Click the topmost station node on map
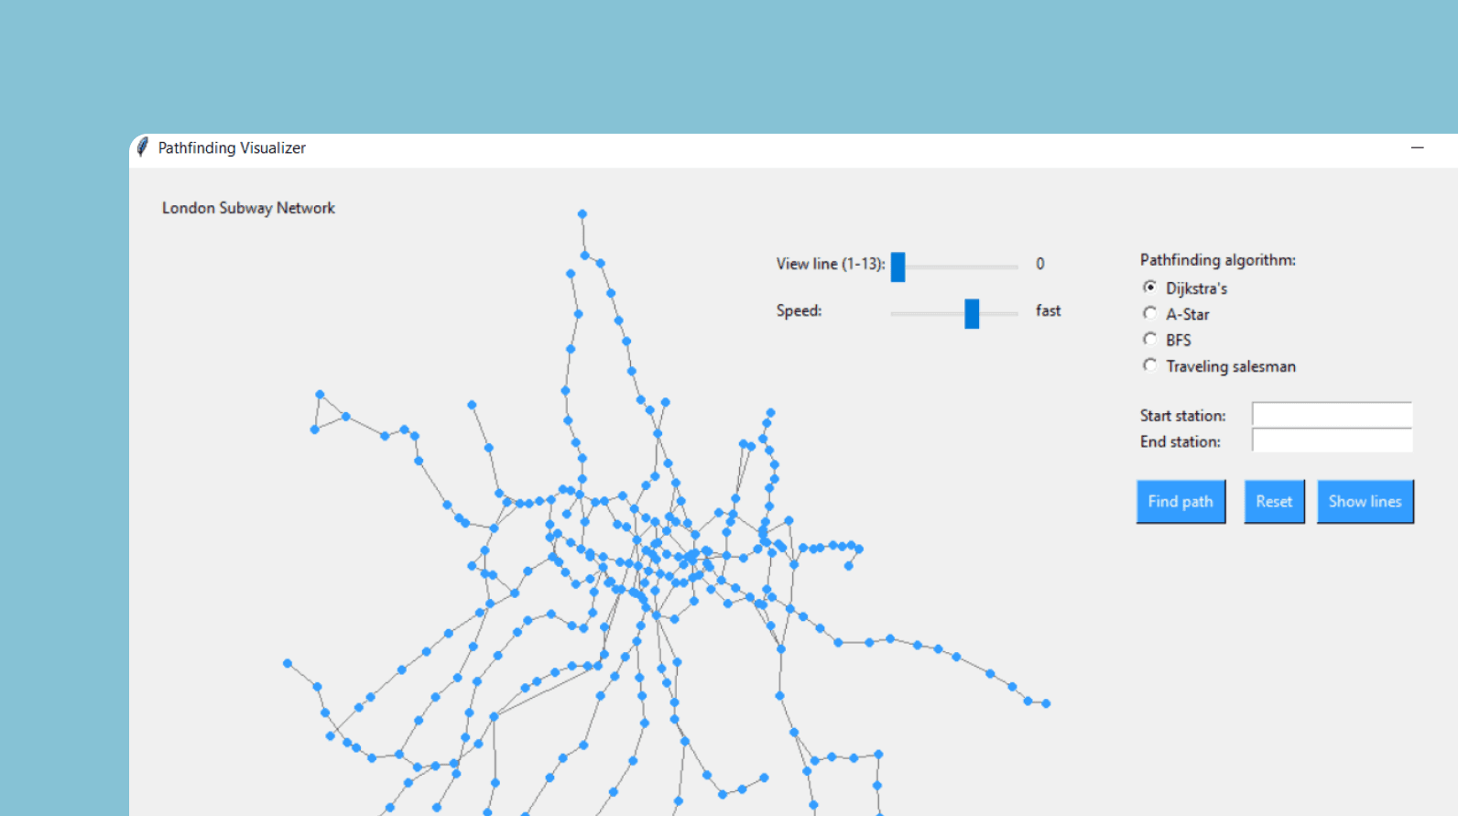This screenshot has width=1458, height=816. click(x=582, y=214)
